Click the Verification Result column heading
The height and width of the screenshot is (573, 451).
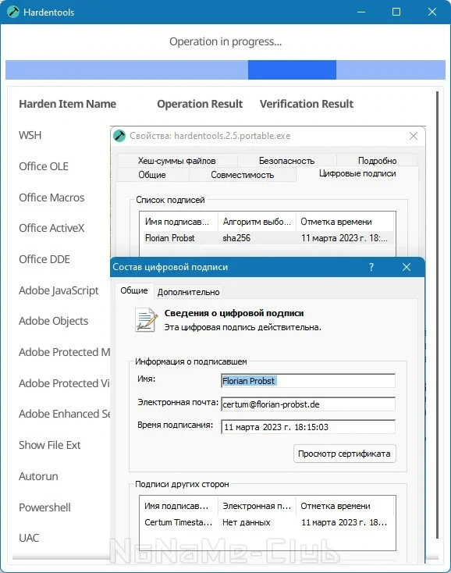(307, 104)
